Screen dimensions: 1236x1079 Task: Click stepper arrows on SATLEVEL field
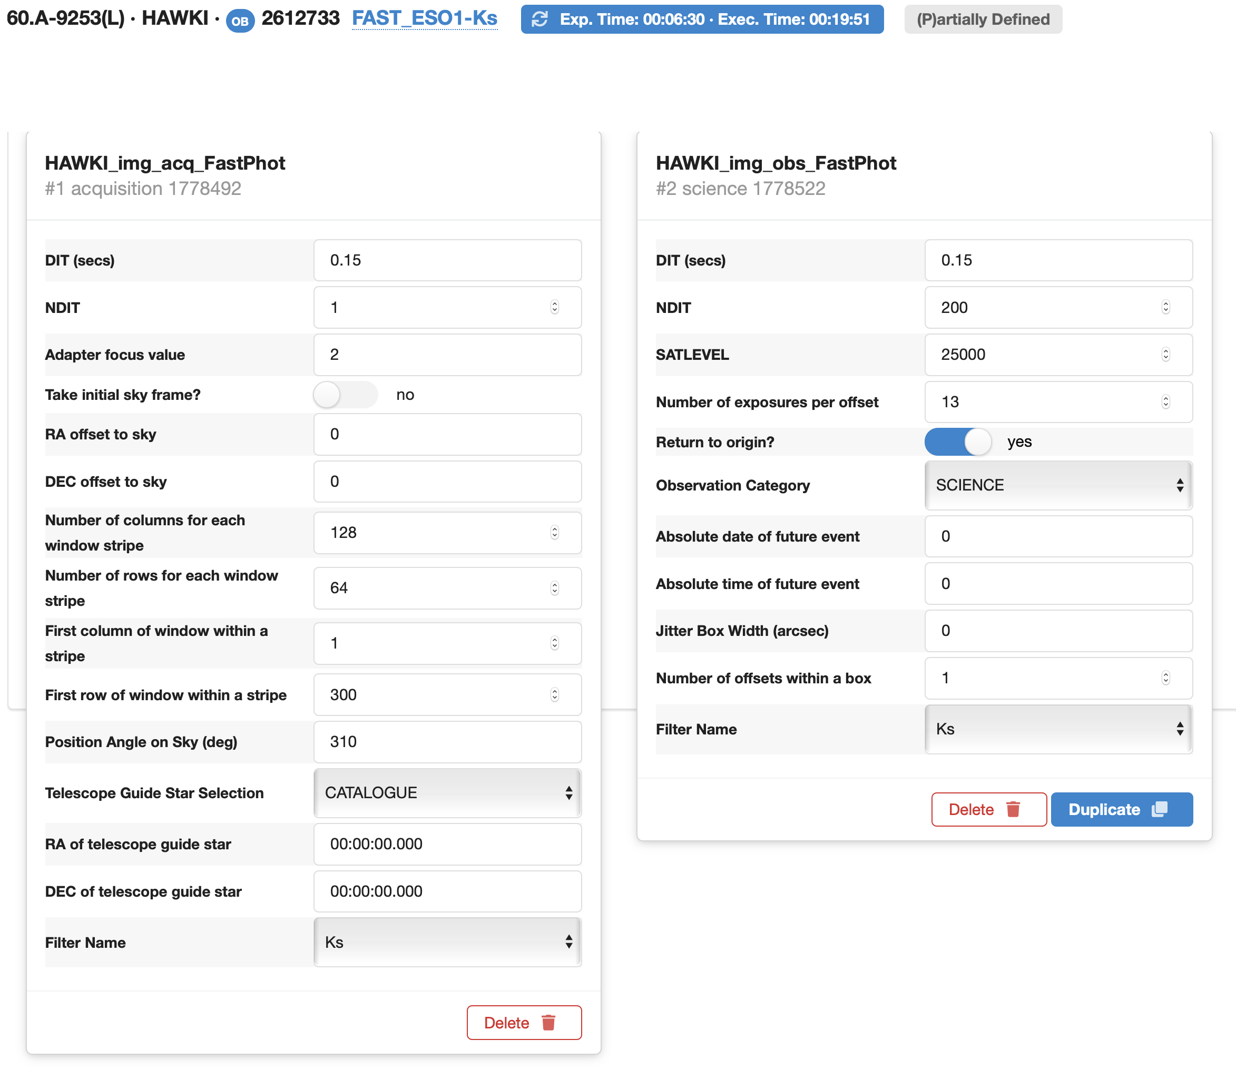[1165, 355]
